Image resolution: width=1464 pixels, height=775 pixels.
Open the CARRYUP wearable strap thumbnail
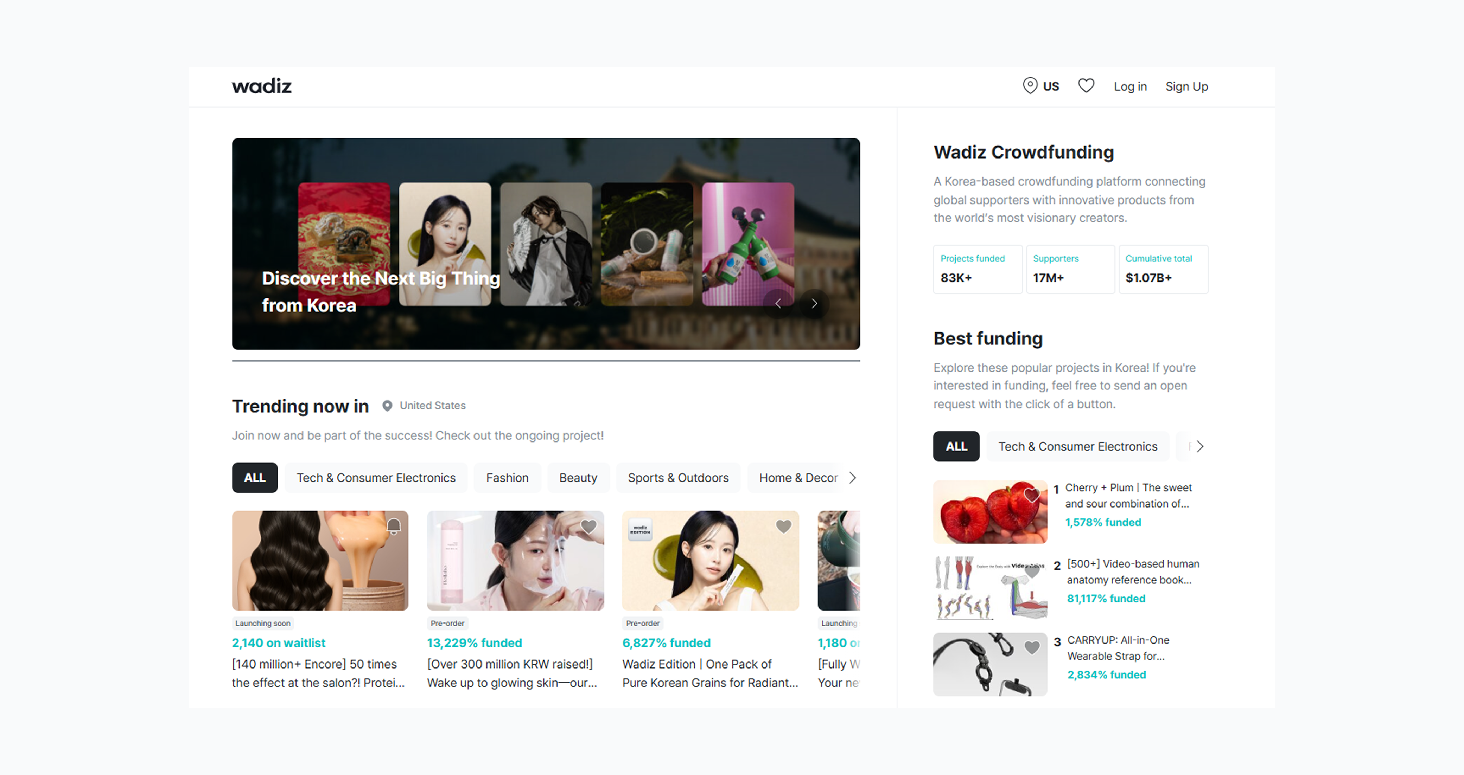pos(990,664)
